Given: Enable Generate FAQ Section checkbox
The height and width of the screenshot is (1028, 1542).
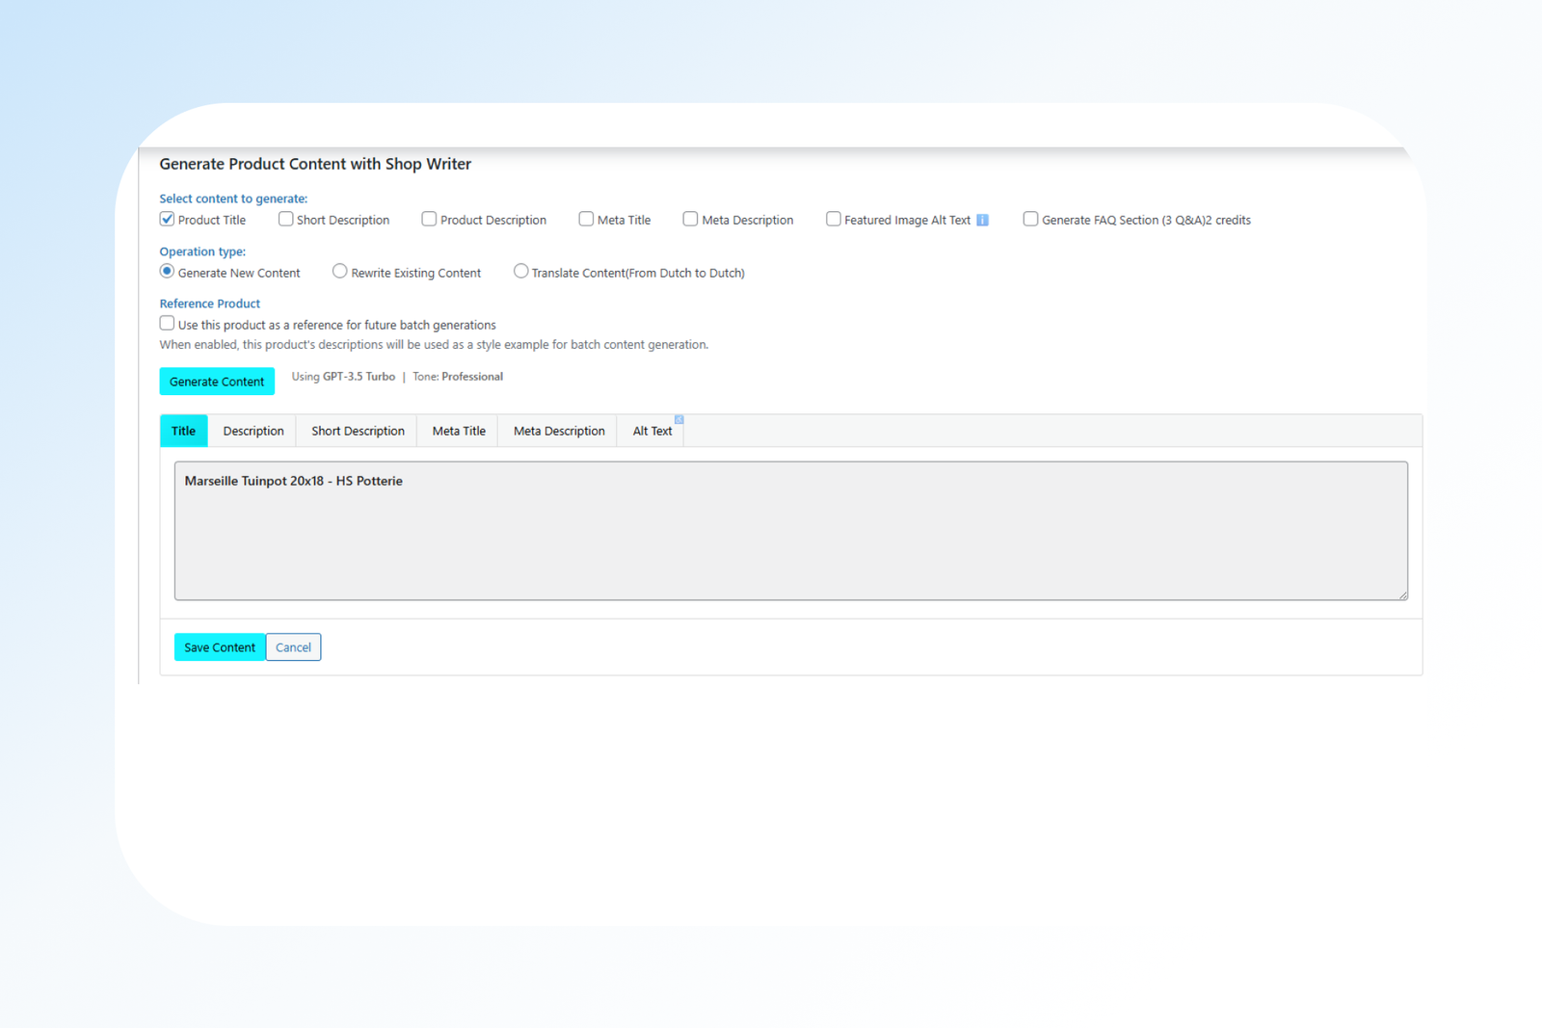Looking at the screenshot, I should pos(1030,219).
